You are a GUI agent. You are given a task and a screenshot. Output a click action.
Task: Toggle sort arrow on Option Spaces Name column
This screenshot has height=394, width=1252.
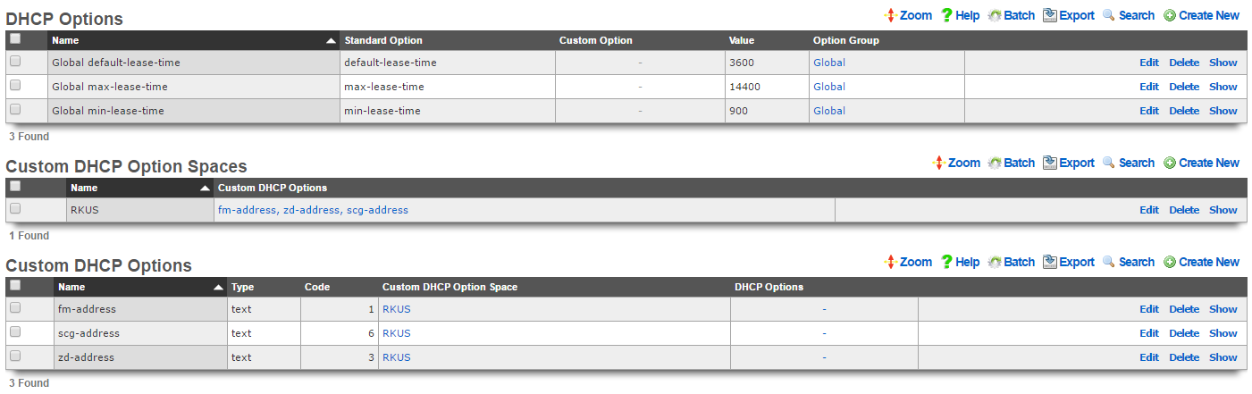point(206,189)
